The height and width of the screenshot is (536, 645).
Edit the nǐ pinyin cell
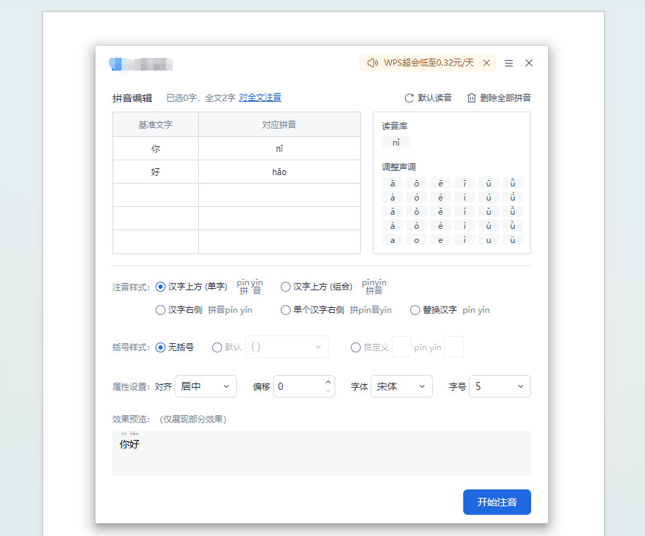click(279, 149)
